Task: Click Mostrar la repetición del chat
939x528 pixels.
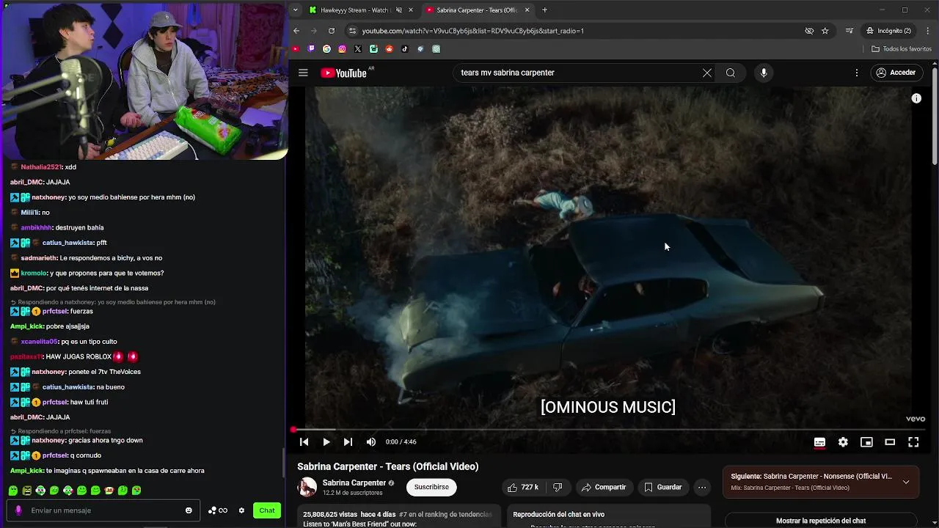Action: 821,521
